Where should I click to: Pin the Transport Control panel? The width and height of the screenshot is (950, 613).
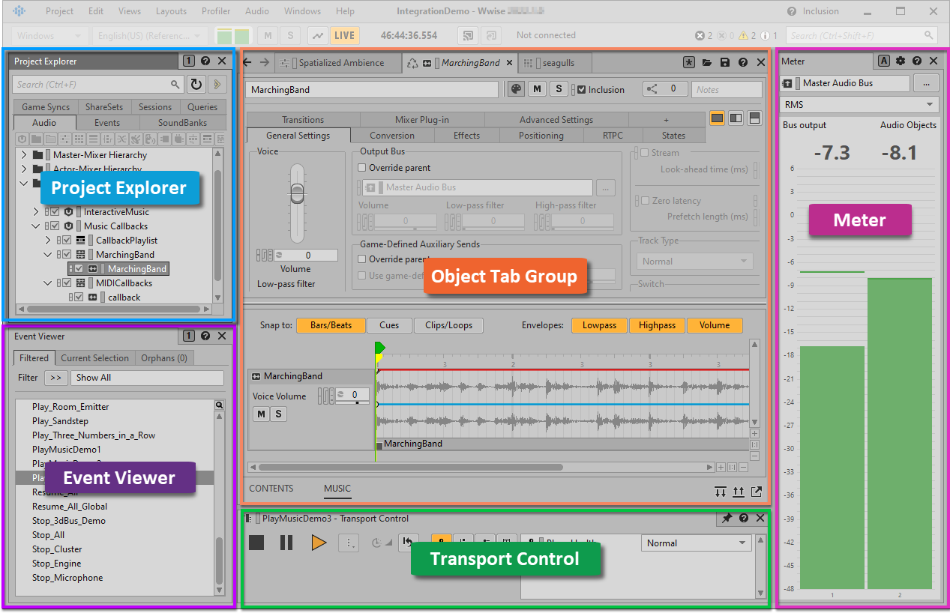727,518
